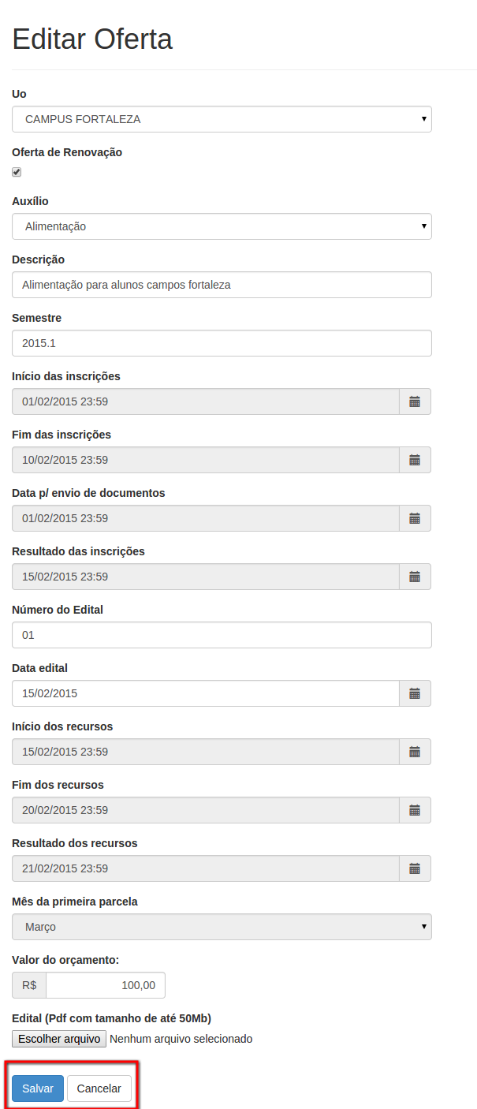Focus the Descrição text field

pyautogui.click(x=222, y=285)
